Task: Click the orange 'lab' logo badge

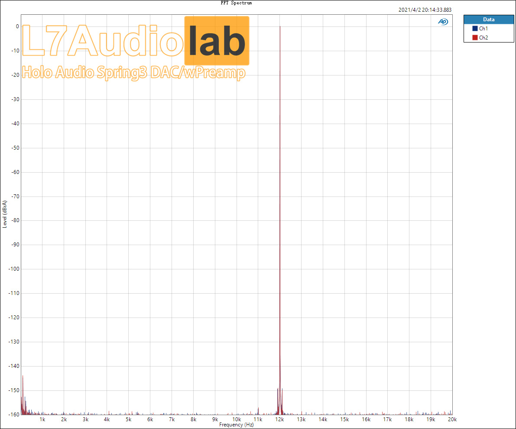Action: coord(217,41)
